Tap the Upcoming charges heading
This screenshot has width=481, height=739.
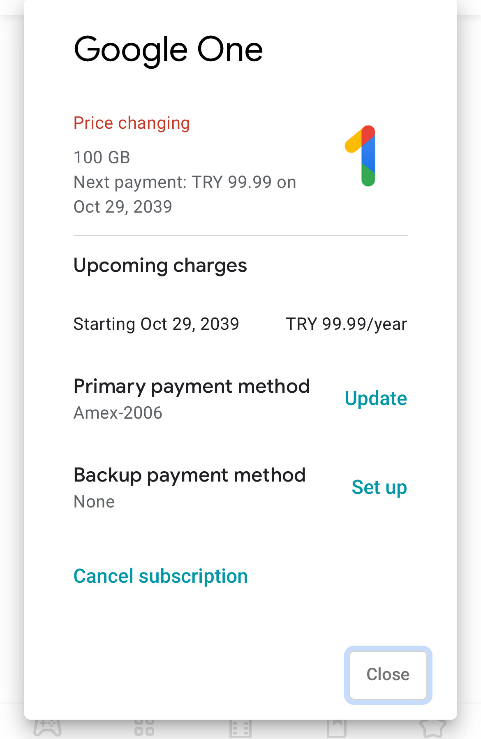tap(160, 266)
